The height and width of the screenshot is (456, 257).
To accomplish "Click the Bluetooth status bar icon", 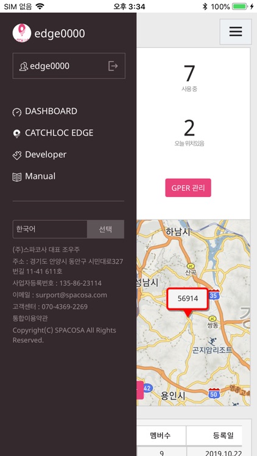I will point(205,7).
